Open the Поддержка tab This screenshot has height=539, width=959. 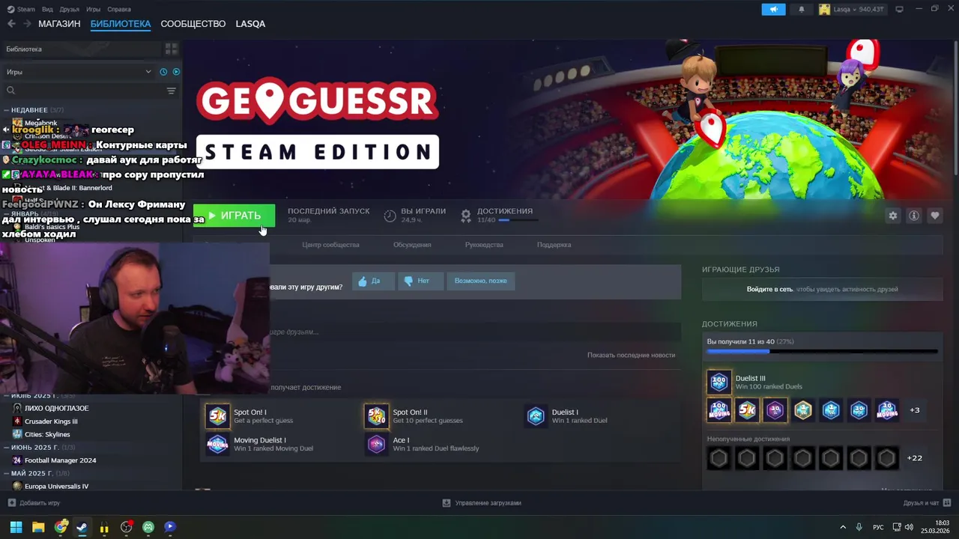pos(554,245)
